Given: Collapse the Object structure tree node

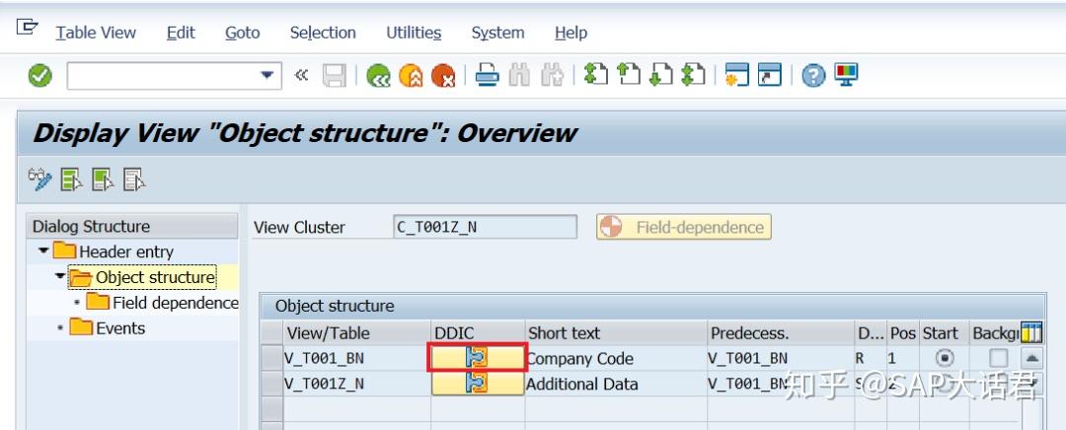Looking at the screenshot, I should [x=60, y=277].
